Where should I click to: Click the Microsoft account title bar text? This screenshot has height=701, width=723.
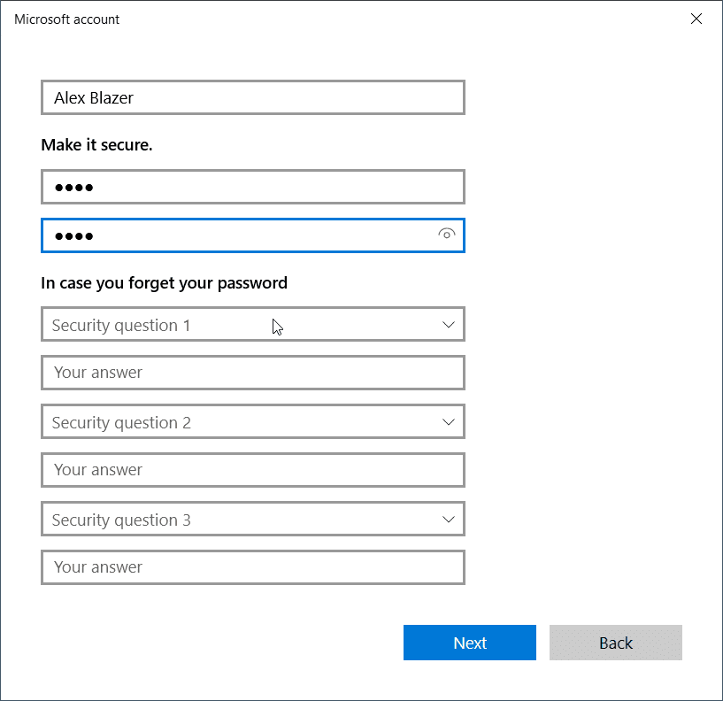(x=67, y=19)
